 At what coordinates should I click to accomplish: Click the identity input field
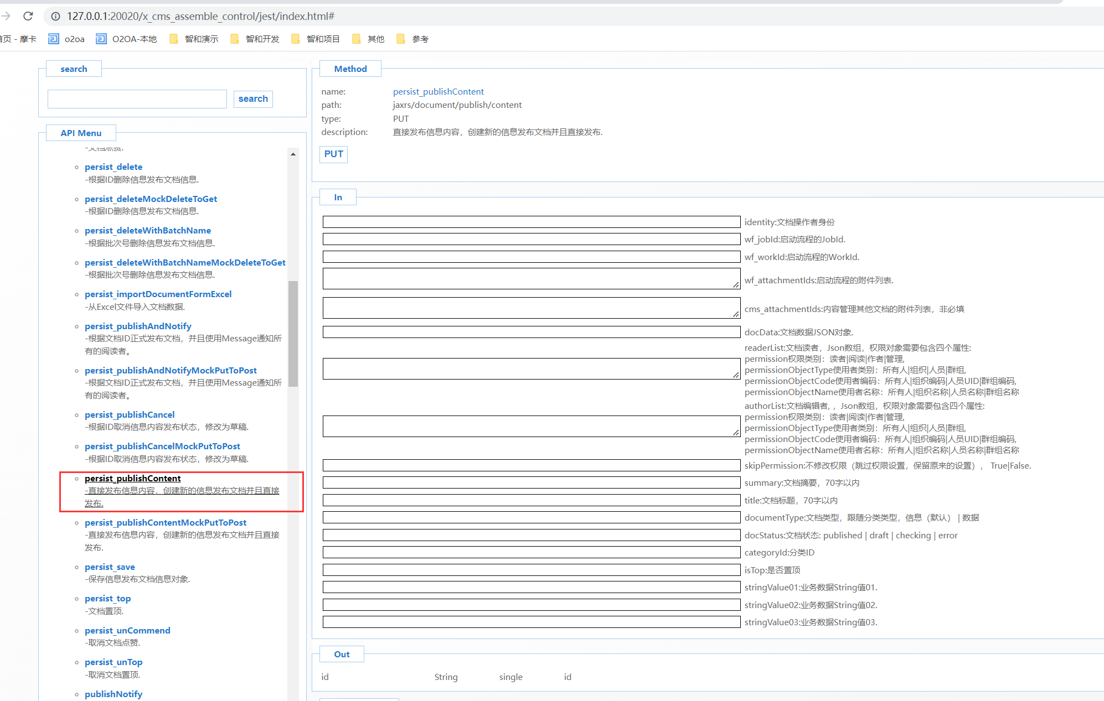click(531, 222)
